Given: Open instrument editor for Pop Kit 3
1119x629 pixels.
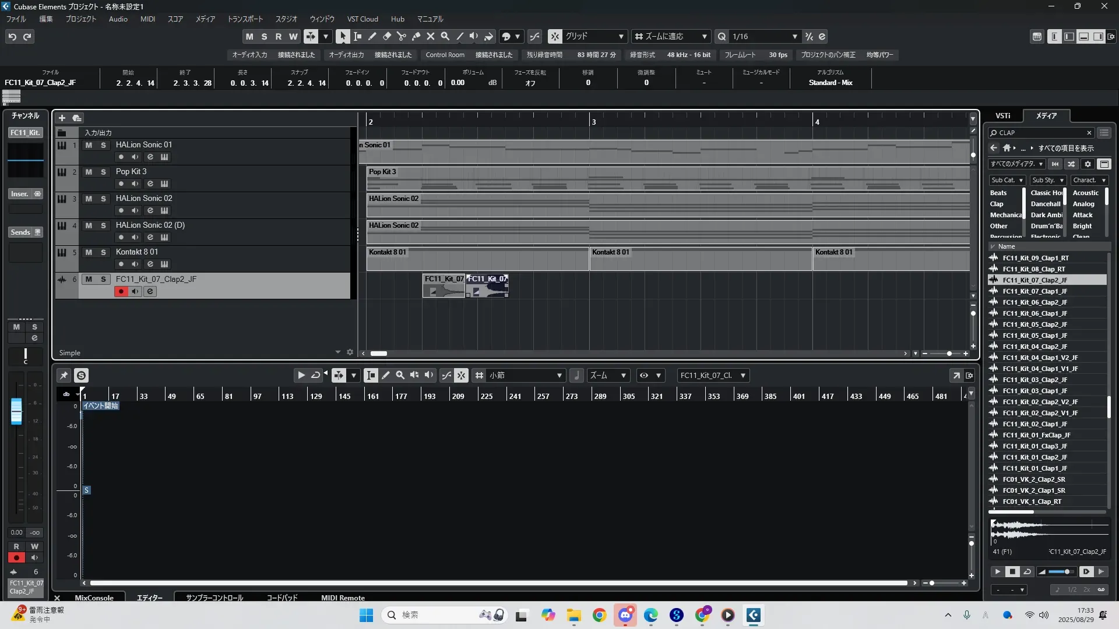Looking at the screenshot, I should click(164, 183).
